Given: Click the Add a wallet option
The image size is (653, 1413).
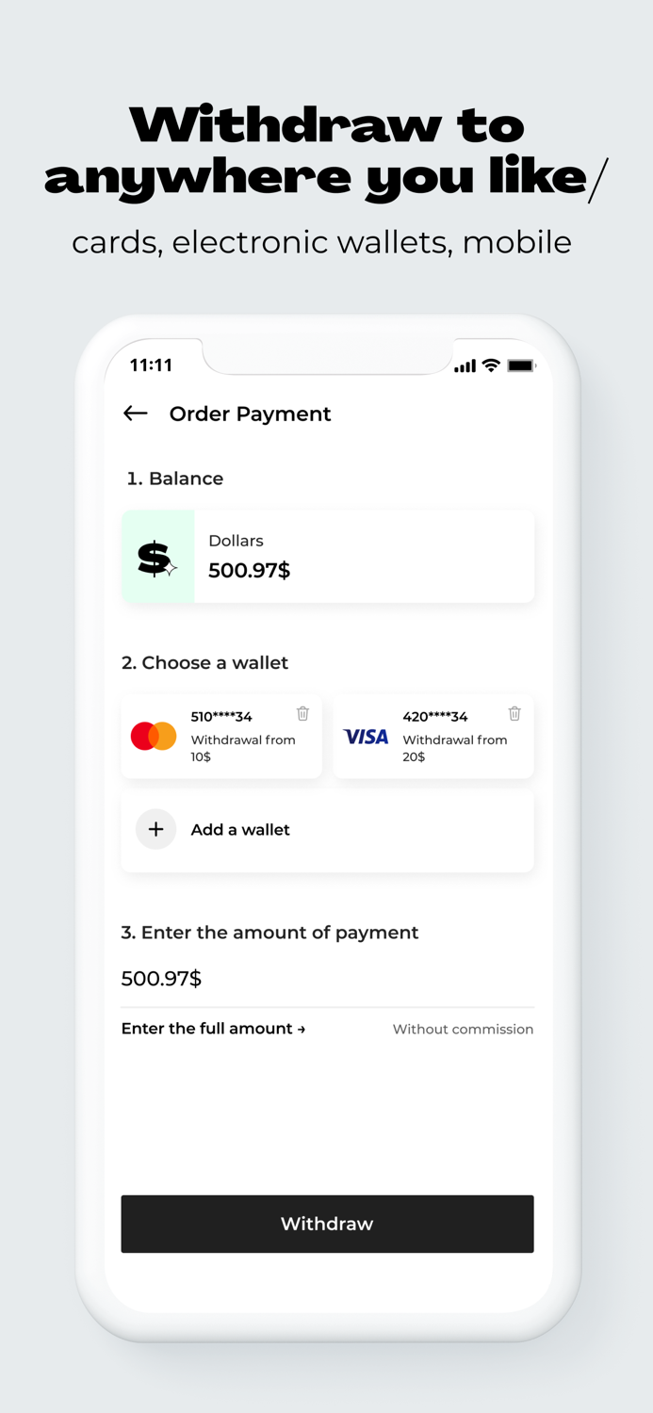Looking at the screenshot, I should (327, 829).
